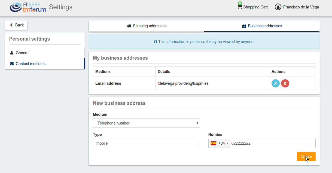This screenshot has width=332, height=173.
Task: Click the Spain flag icon
Action: pos(214,143)
